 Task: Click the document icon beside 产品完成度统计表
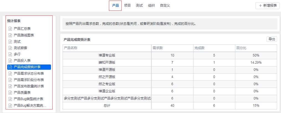[x=10, y=67]
